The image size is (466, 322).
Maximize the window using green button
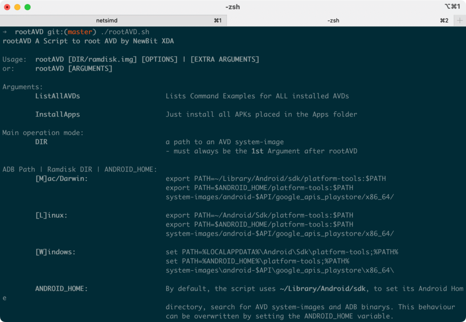coord(27,7)
